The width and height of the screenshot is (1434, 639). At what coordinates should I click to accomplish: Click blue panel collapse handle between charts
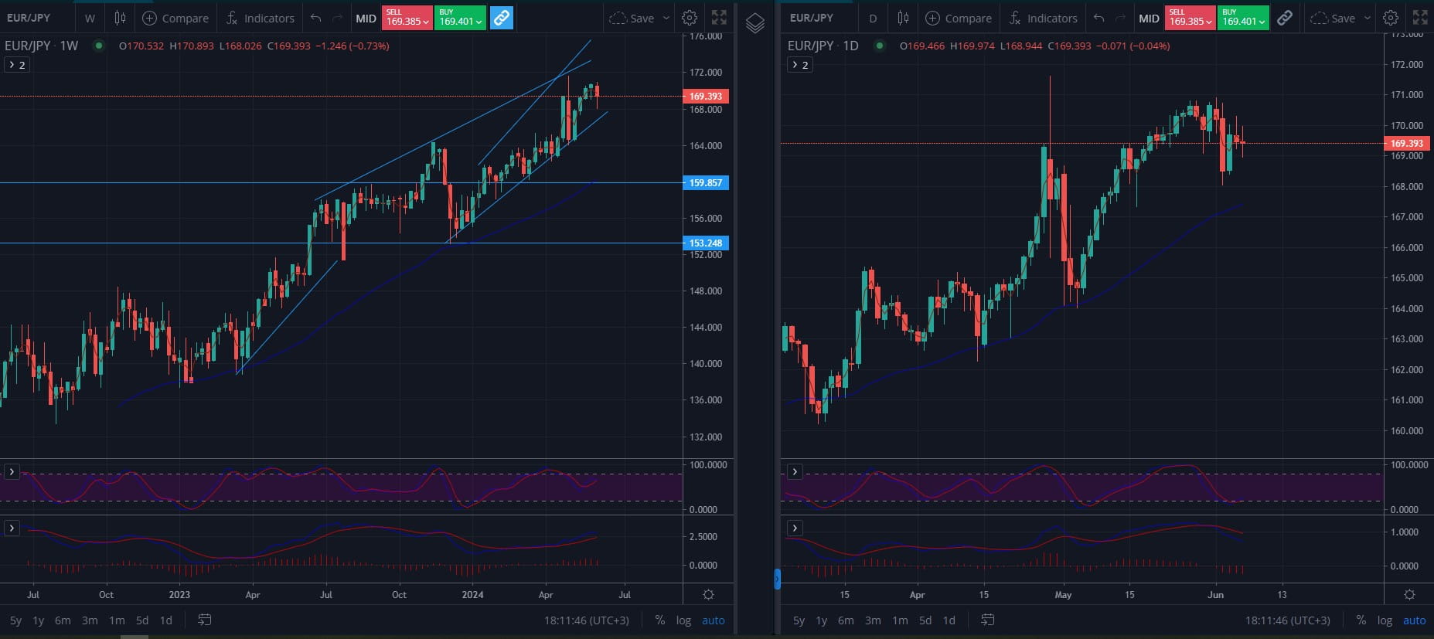(x=777, y=579)
